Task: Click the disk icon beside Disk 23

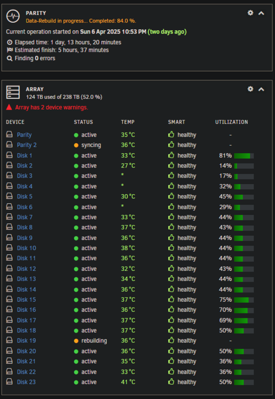Action: pyautogui.click(x=10, y=381)
